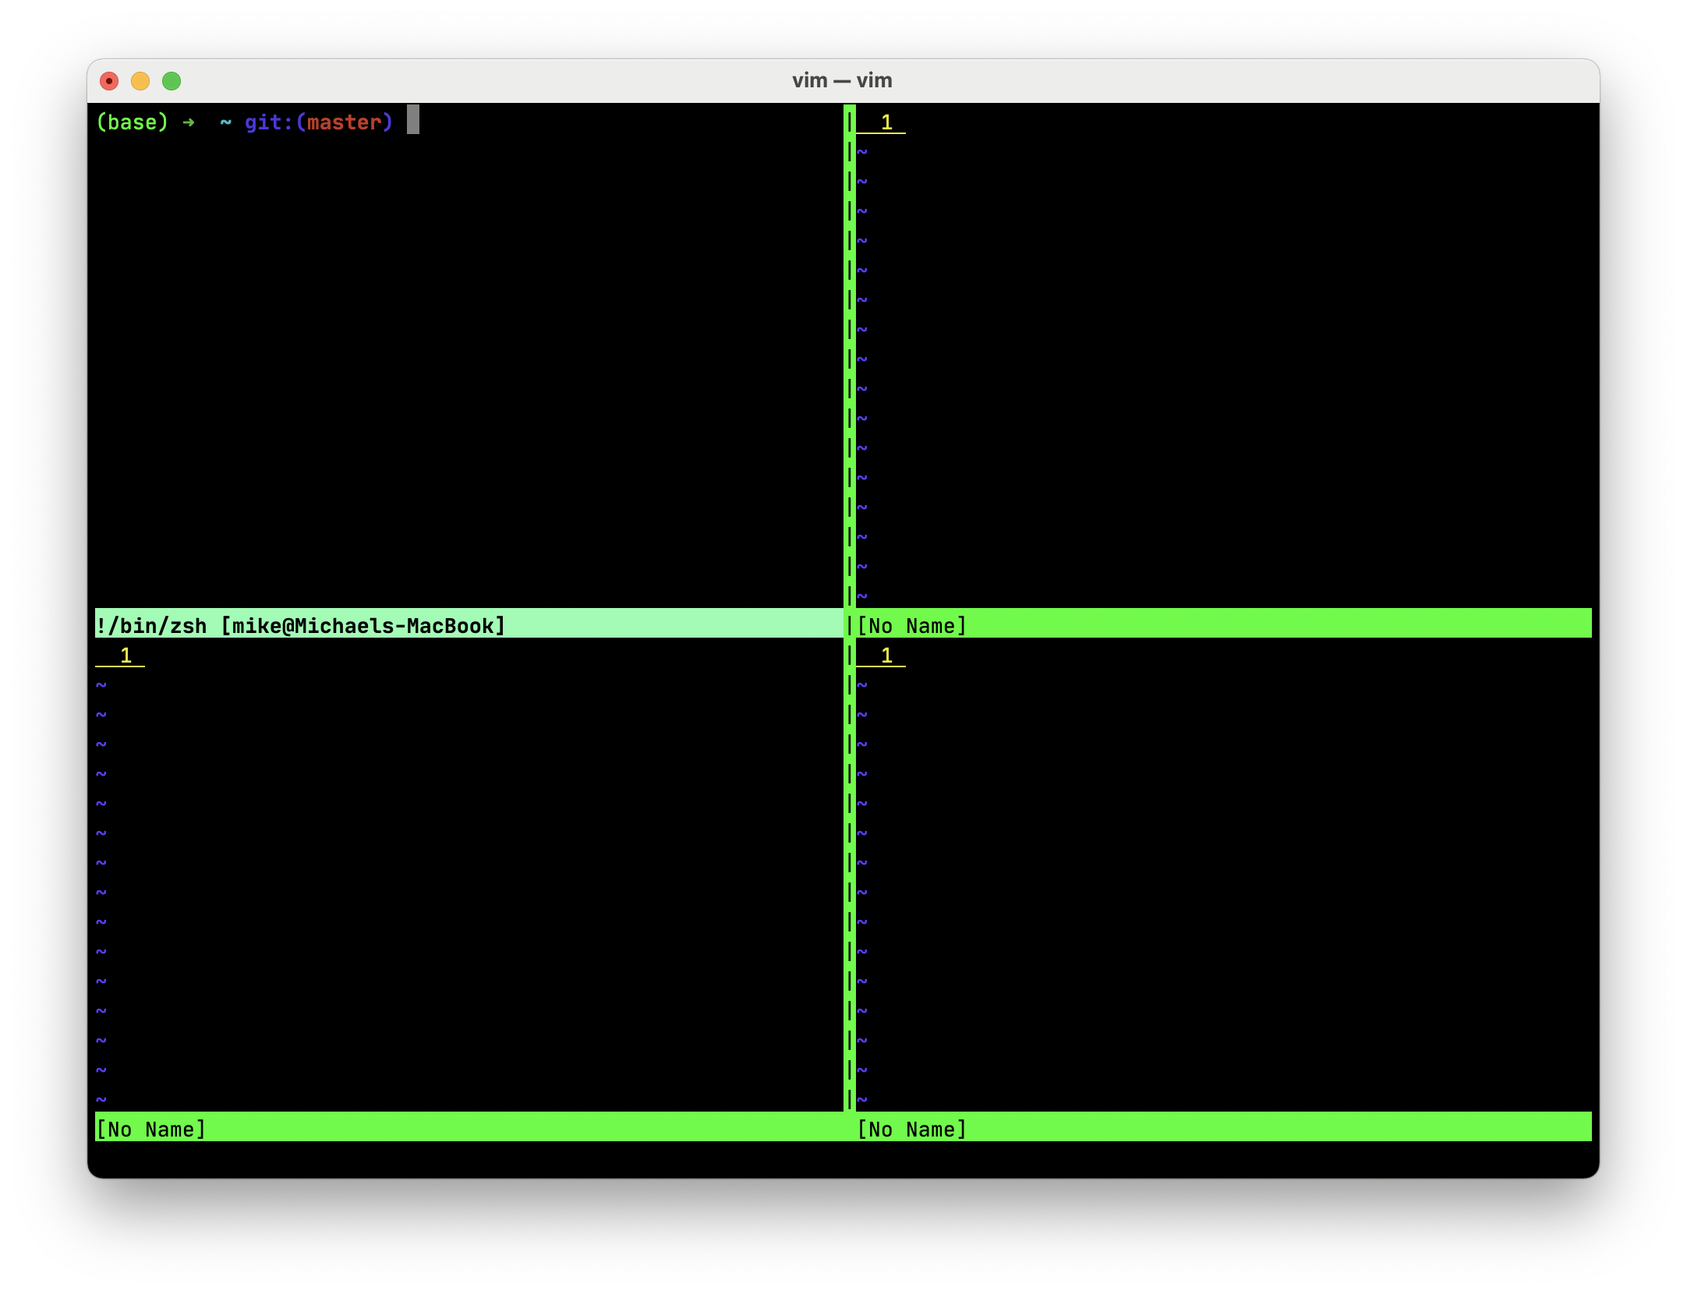Click the vim — vim window title
This screenshot has width=1687, height=1294.
pyautogui.click(x=842, y=81)
